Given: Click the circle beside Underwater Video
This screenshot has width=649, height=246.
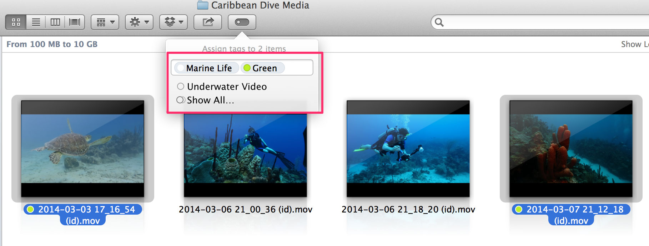Looking at the screenshot, I should tap(181, 86).
